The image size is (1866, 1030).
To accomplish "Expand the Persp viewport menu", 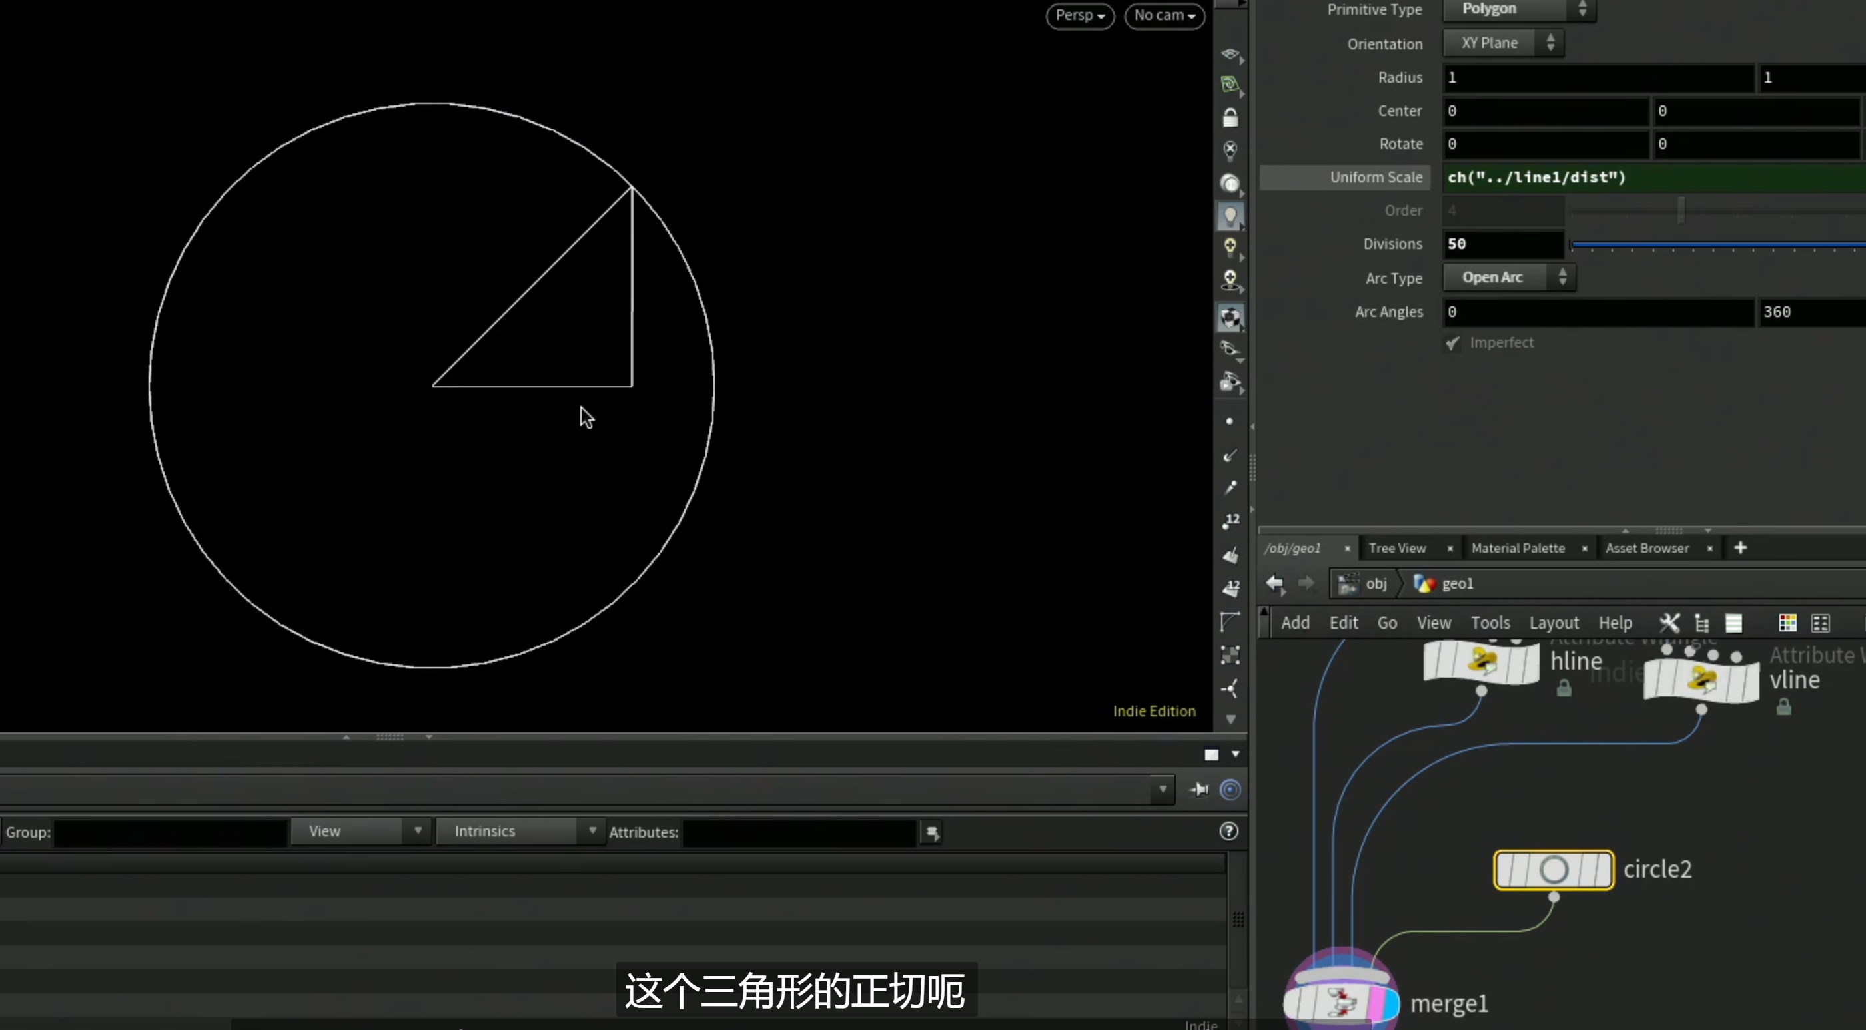I will pos(1079,15).
